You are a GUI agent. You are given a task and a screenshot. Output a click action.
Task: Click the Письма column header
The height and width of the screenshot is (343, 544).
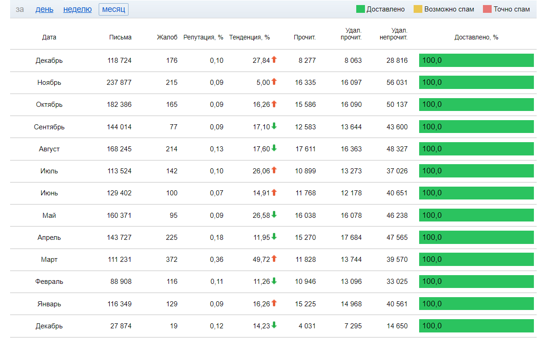coord(120,38)
